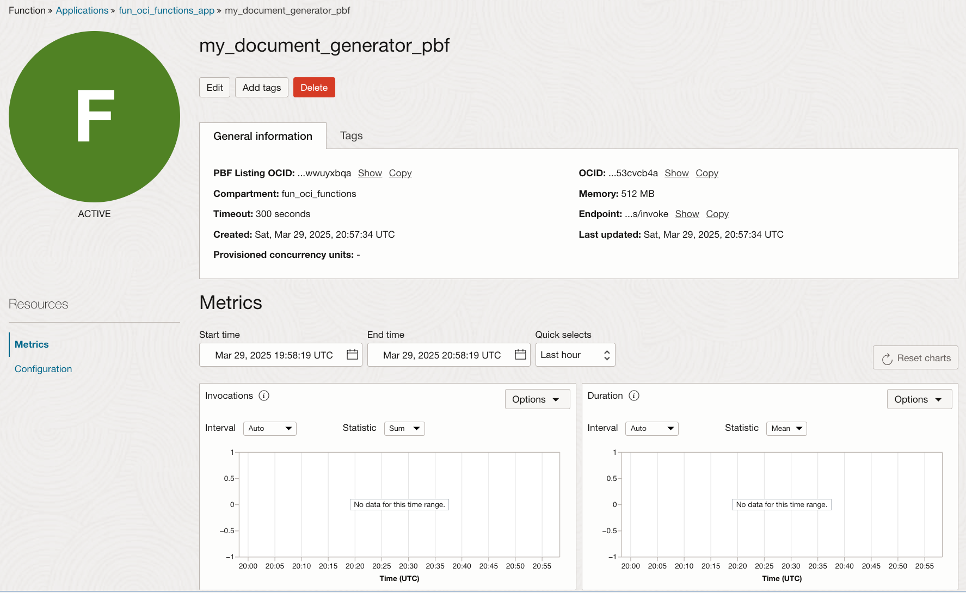This screenshot has width=966, height=593.
Task: Click the Invocations info icon
Action: tap(264, 396)
